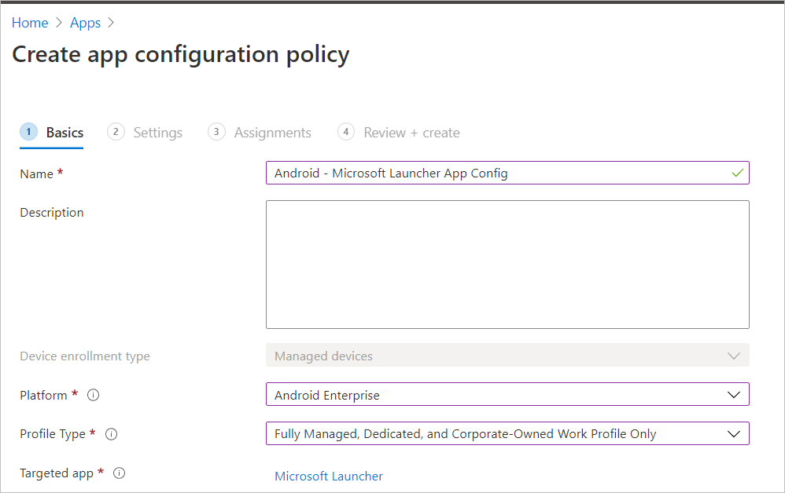Viewport: 785px width, 493px height.
Task: Focus the Name input field
Action: click(x=496, y=173)
